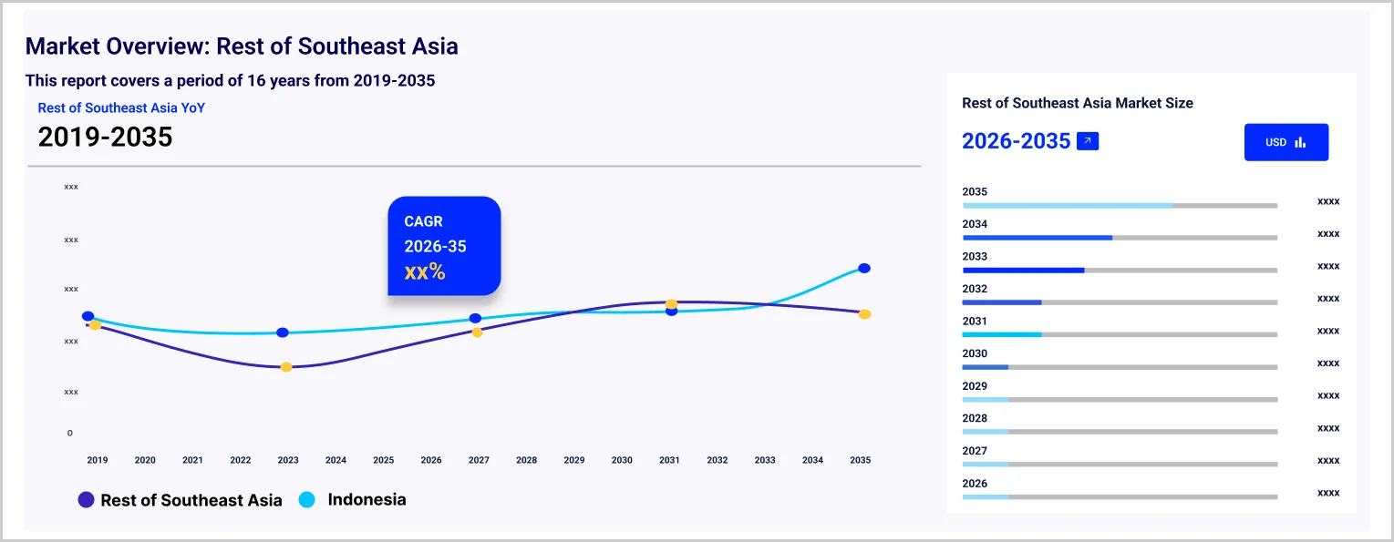Click the arrow icon beside 2026-2035
Viewport: 1394px width, 542px height.
1088,141
